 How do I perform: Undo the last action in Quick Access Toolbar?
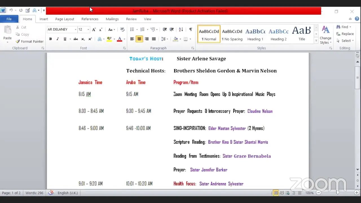point(11,10)
